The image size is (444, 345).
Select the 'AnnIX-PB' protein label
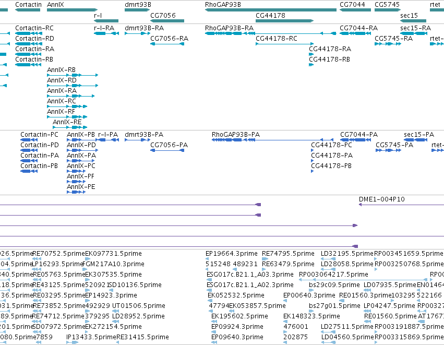[x=81, y=135]
